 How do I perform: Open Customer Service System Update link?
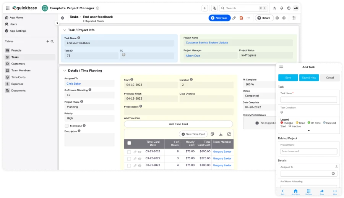207,42
